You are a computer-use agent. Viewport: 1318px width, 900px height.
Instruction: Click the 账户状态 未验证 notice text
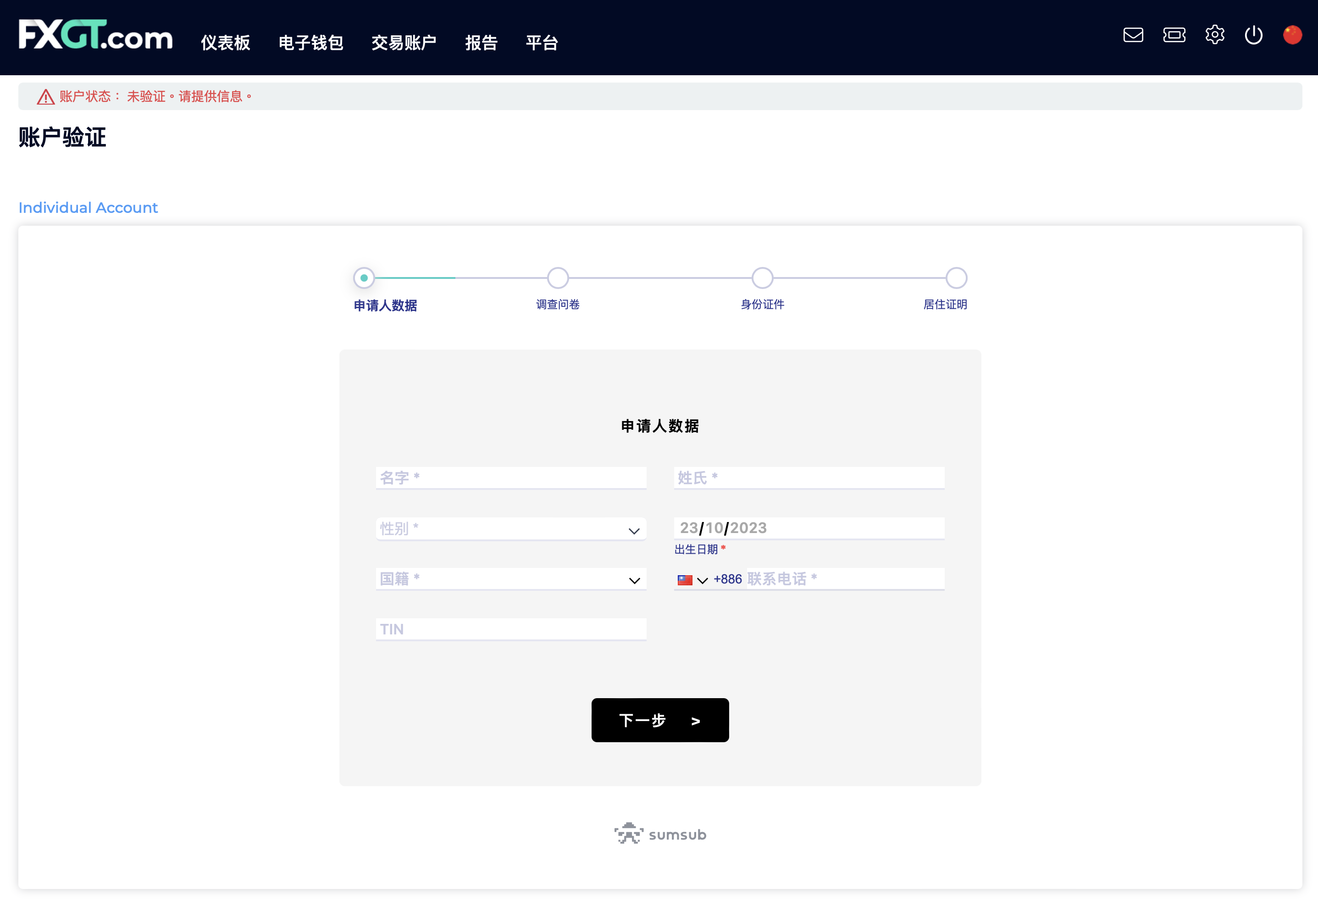pos(155,96)
